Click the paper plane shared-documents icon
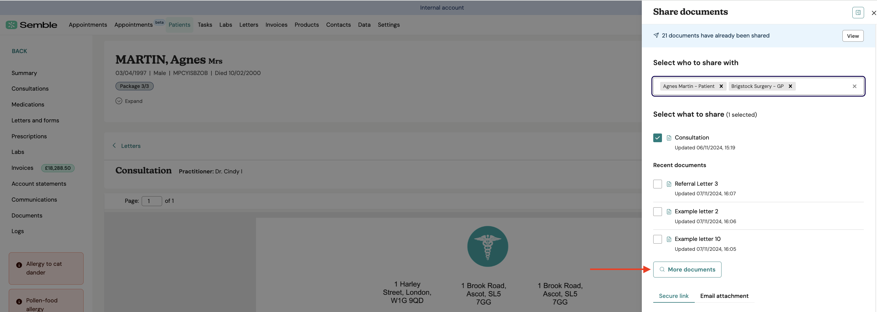 pyautogui.click(x=656, y=35)
